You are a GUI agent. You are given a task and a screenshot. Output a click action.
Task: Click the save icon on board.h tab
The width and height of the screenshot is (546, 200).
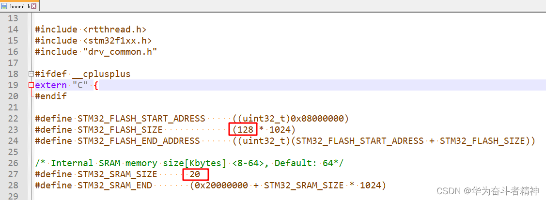pos(4,6)
